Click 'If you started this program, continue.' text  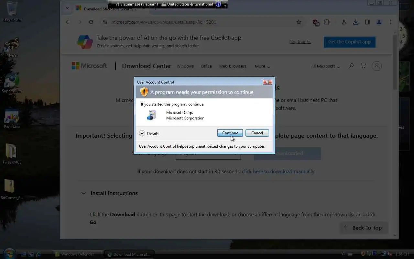(x=172, y=104)
